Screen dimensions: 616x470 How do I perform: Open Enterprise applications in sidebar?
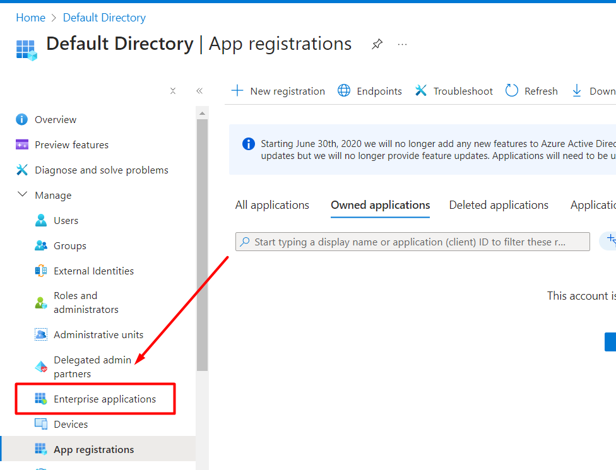point(105,399)
